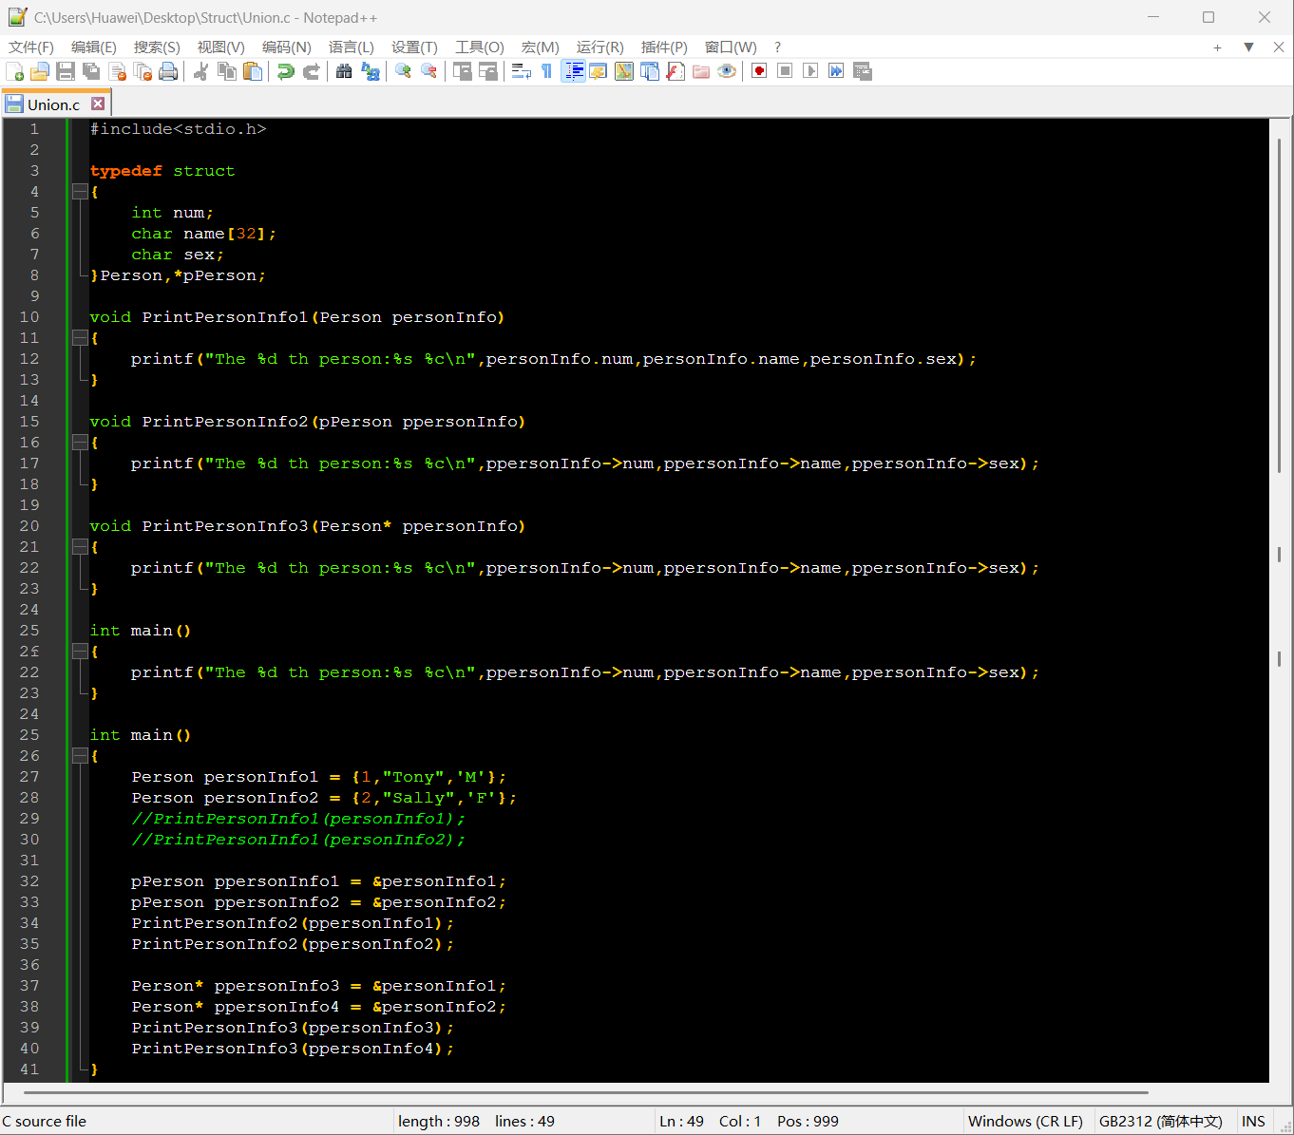Save the current file Union.c
Image resolution: width=1294 pixels, height=1135 pixels.
coord(66,71)
